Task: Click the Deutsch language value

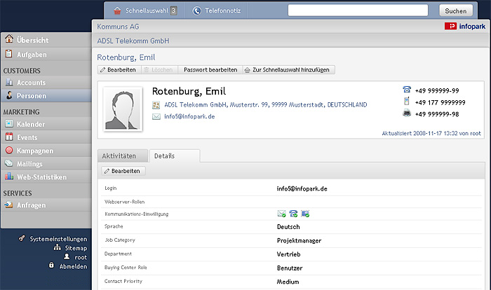Action: click(288, 227)
